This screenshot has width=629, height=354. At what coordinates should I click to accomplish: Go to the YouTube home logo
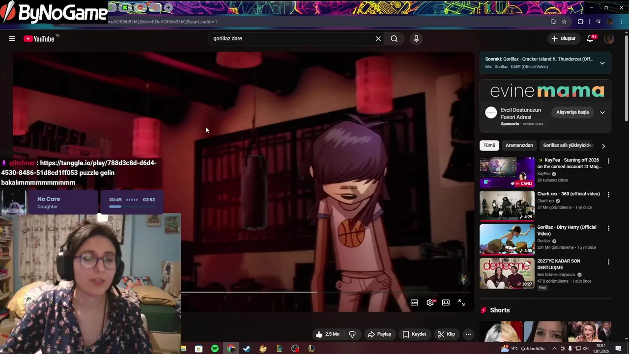39,39
